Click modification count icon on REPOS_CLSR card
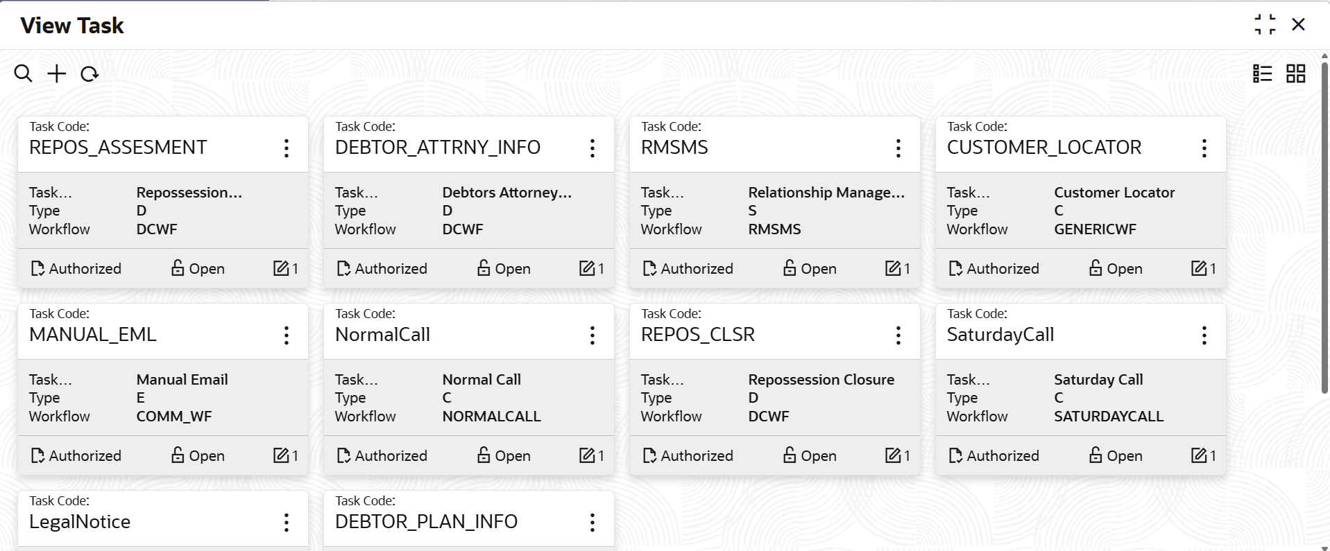Image resolution: width=1330 pixels, height=551 pixels. [x=893, y=455]
